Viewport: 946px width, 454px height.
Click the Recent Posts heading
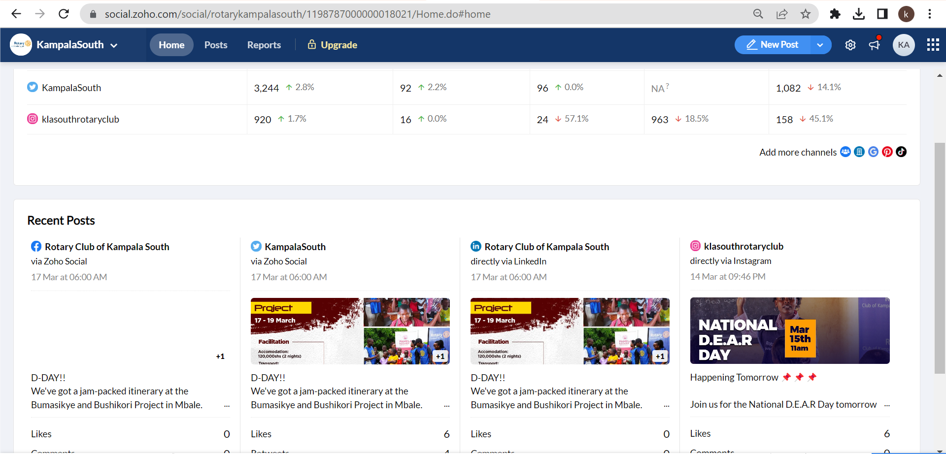tap(61, 221)
